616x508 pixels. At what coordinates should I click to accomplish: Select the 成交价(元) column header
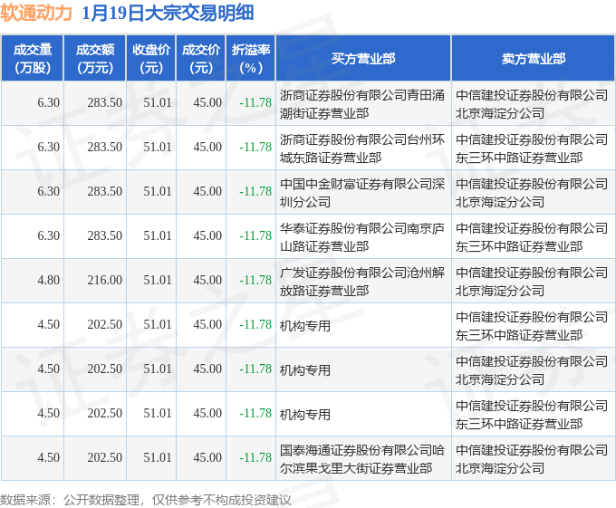click(x=201, y=59)
